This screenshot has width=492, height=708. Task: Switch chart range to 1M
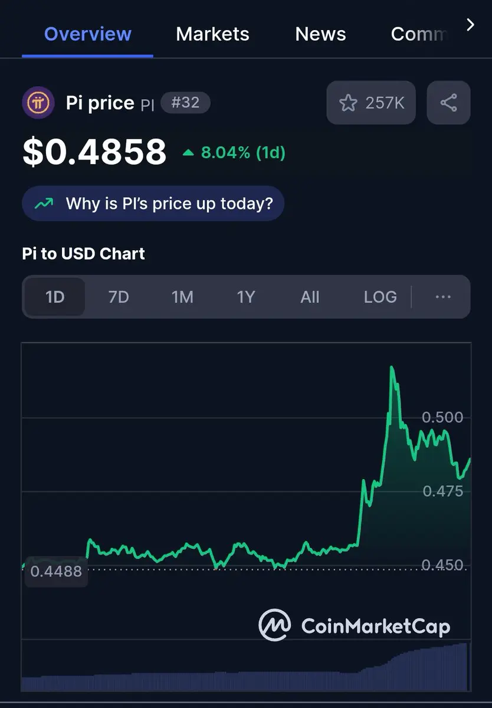pos(182,297)
